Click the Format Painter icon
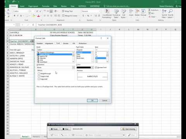The width and height of the screenshot is (186, 139). coord(8,16)
